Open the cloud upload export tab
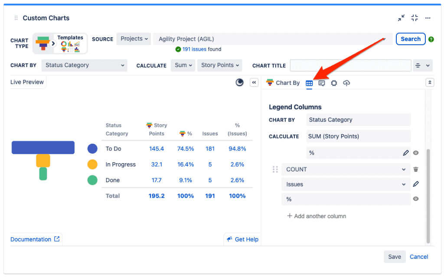The image size is (444, 277). [x=346, y=83]
